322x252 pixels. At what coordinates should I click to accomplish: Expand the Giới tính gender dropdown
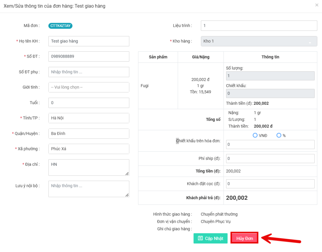coord(89,87)
